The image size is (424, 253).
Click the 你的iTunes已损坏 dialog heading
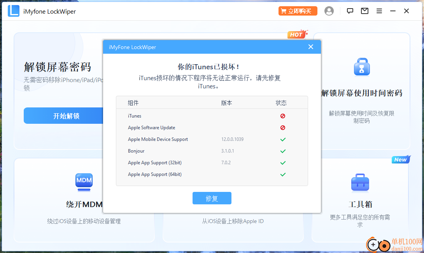(x=208, y=67)
